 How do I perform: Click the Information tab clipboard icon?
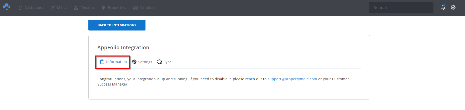pos(102,62)
